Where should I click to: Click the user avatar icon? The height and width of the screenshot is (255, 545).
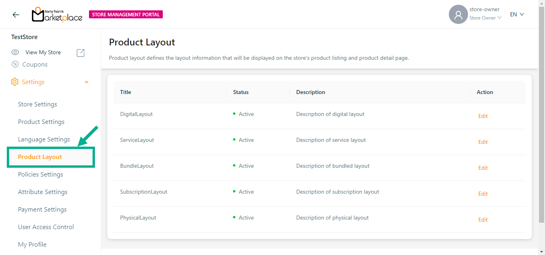458,15
